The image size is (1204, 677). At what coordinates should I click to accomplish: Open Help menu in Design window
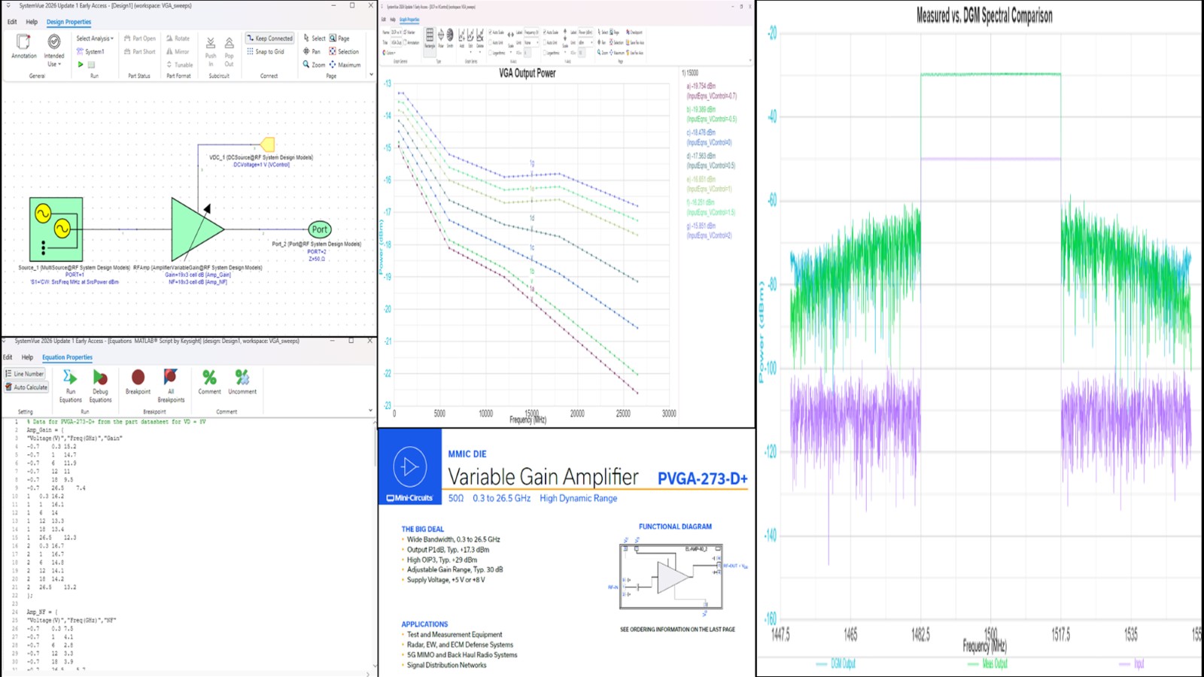click(x=32, y=22)
